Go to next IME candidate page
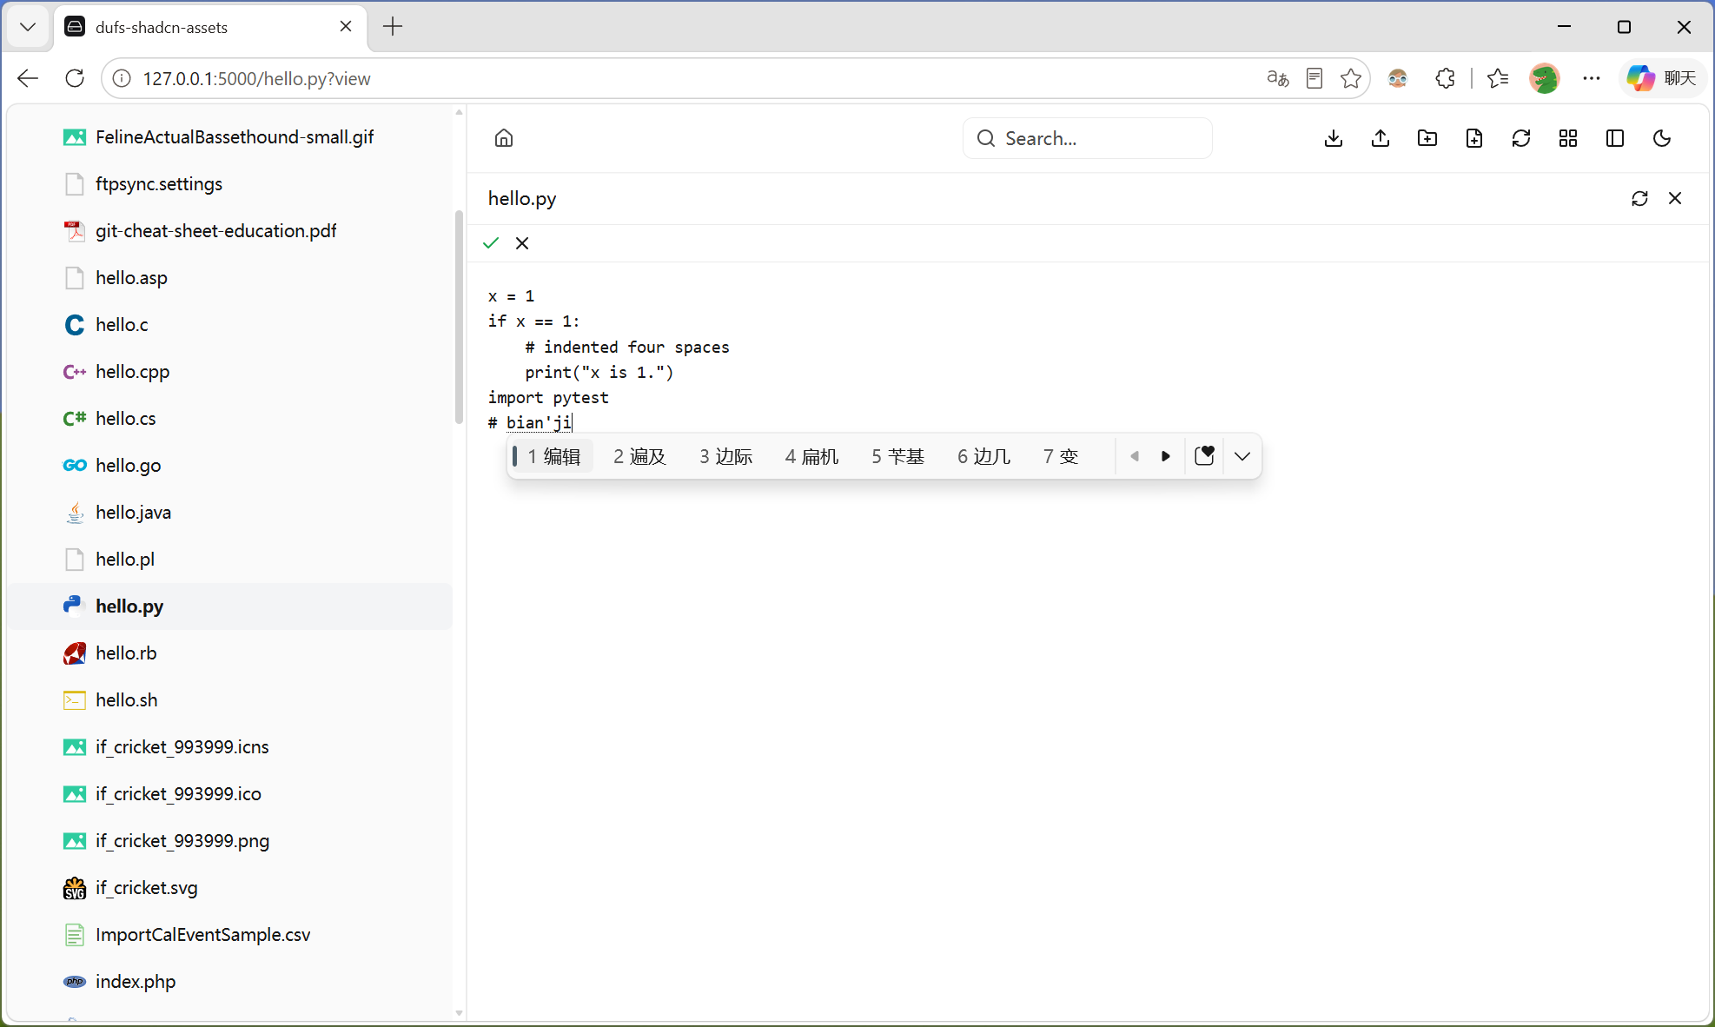The height and width of the screenshot is (1027, 1715). pyautogui.click(x=1166, y=456)
